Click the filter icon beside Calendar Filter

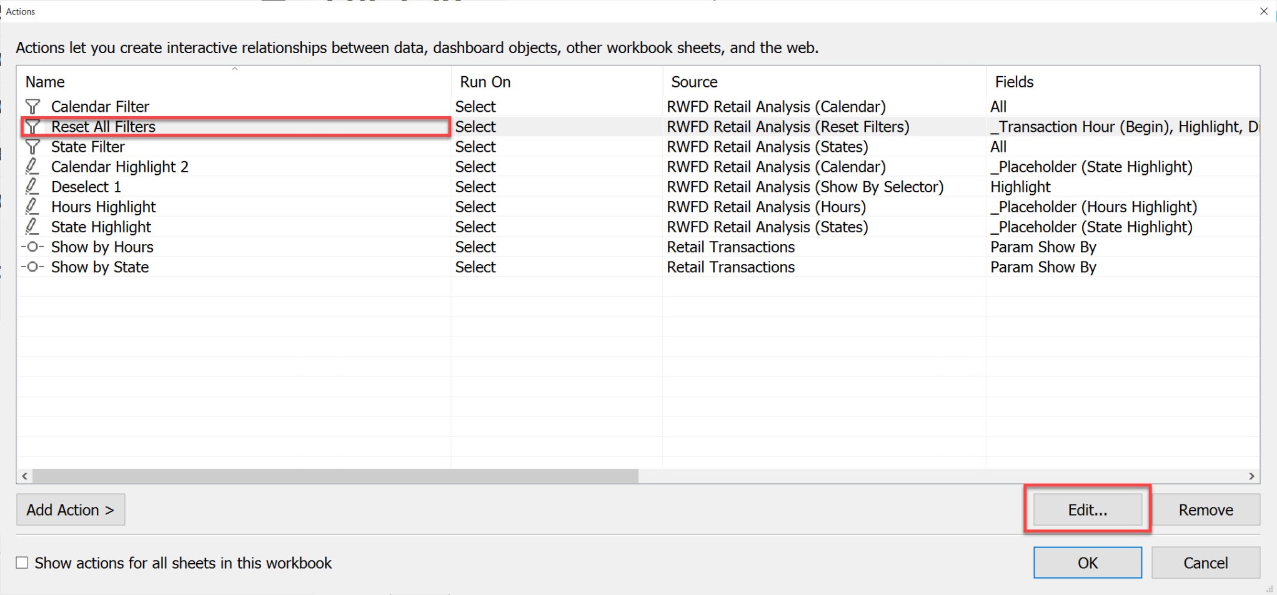[32, 106]
